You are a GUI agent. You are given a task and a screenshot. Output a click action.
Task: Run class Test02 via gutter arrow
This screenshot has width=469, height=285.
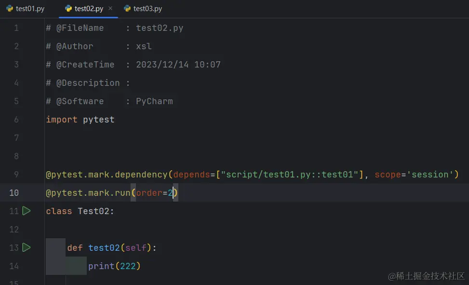(x=27, y=211)
